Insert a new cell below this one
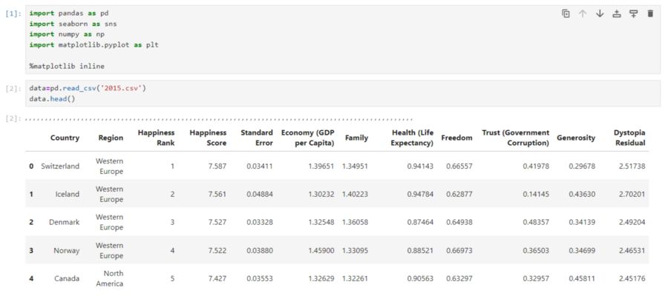The width and height of the screenshot is (668, 296). coord(633,13)
